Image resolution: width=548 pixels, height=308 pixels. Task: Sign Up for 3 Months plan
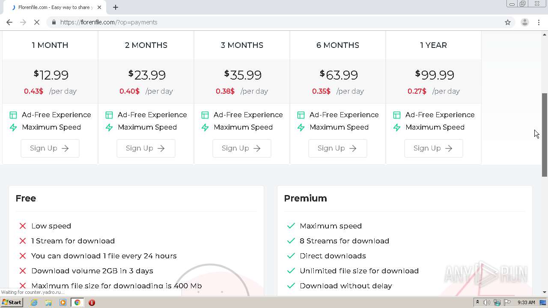pos(242,148)
